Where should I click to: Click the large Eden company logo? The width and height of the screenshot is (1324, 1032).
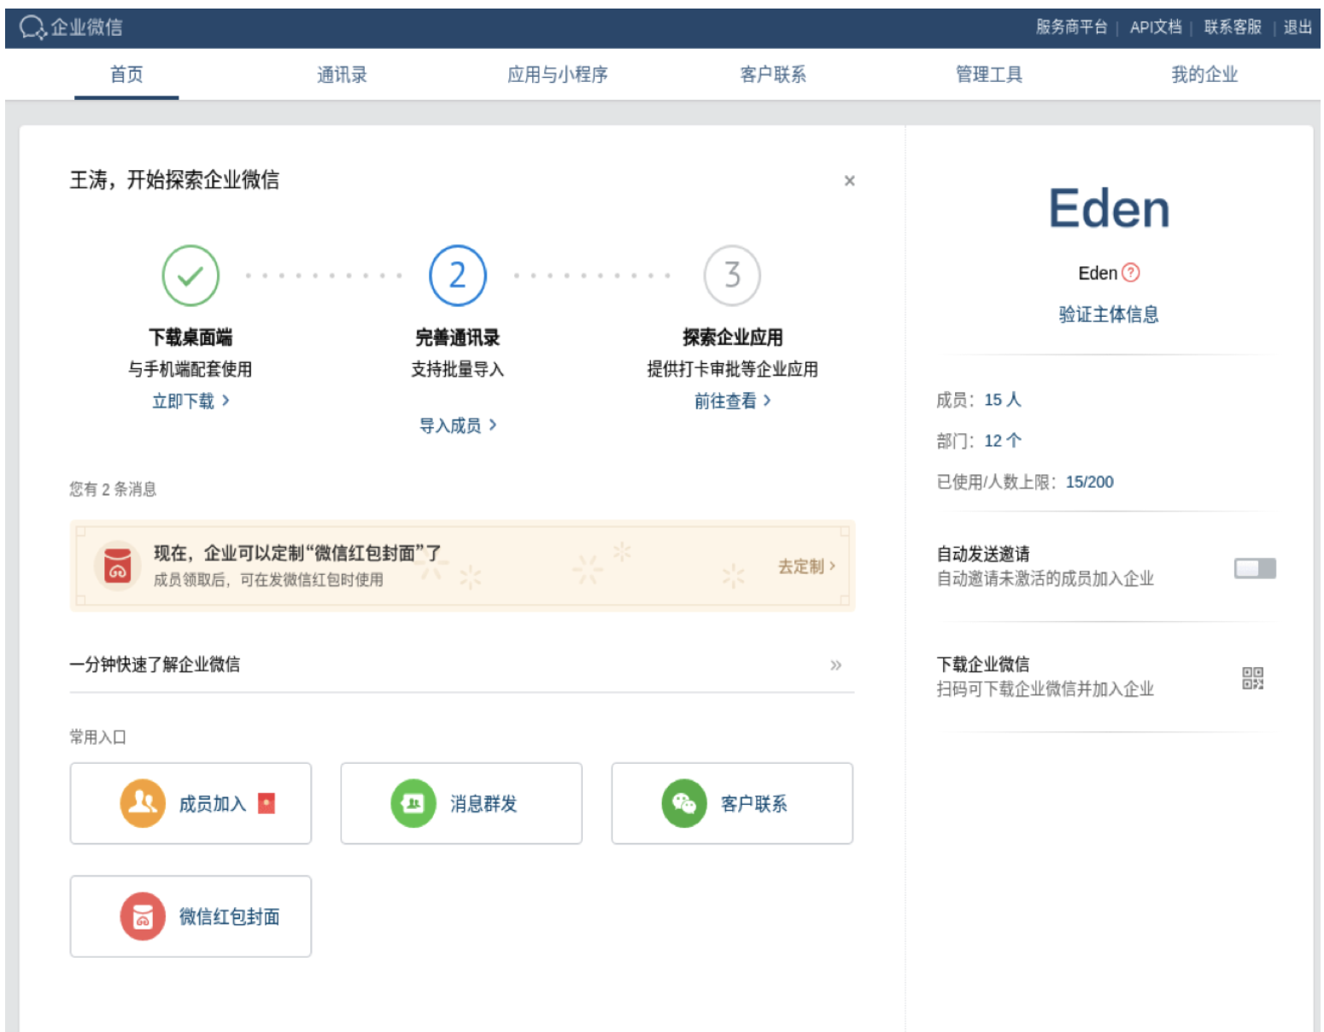1109,208
